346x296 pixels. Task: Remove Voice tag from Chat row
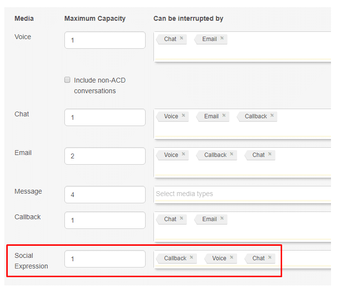click(183, 115)
